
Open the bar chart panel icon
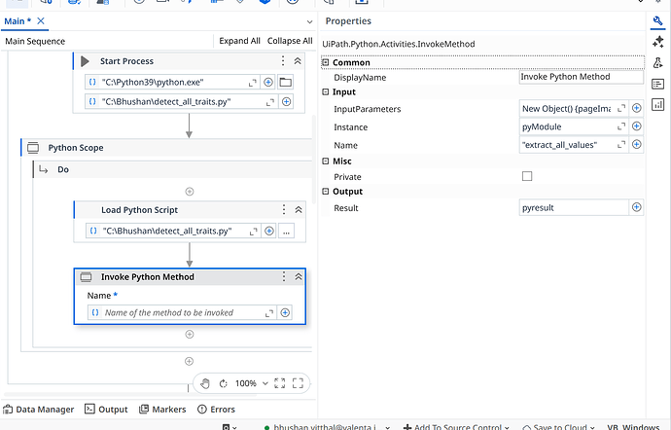click(657, 104)
